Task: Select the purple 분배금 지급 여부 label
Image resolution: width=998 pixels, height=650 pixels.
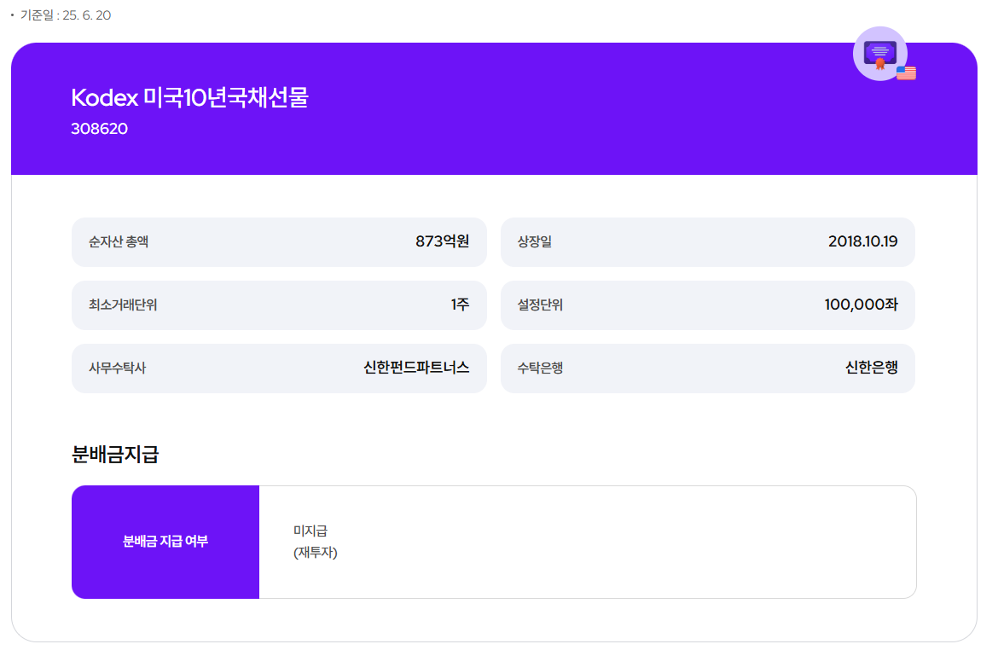Action: pos(165,543)
